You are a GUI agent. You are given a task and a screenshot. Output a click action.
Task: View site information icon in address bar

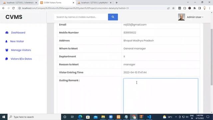[x=20, y=8]
